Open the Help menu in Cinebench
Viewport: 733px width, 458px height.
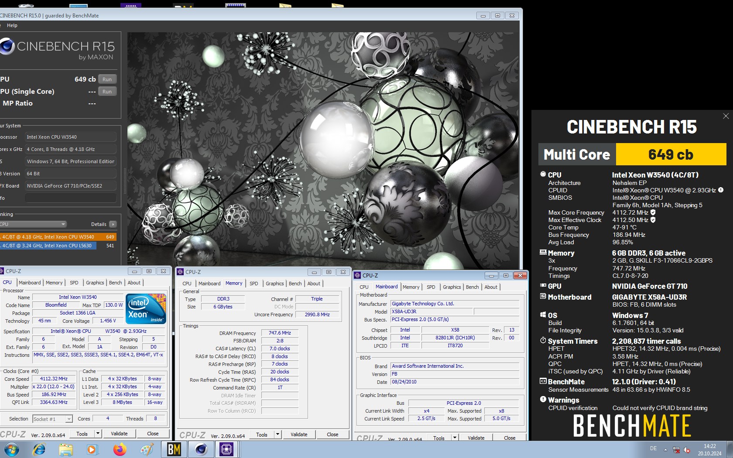coord(12,25)
